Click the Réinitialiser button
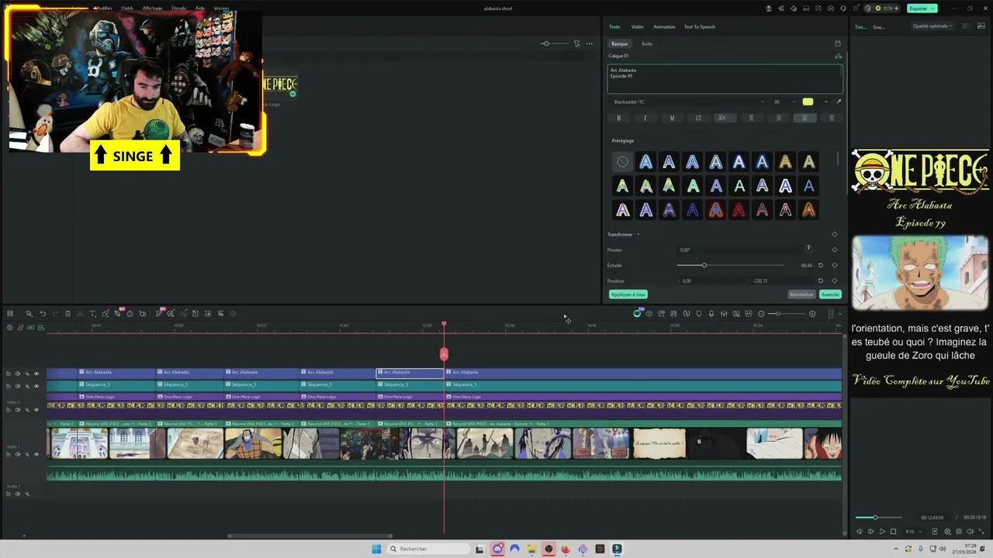Viewport: 993px width, 558px height. tap(801, 294)
